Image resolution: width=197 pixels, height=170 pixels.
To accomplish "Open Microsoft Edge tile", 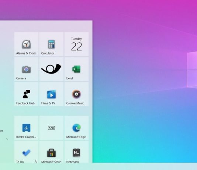I will (x=76, y=128).
